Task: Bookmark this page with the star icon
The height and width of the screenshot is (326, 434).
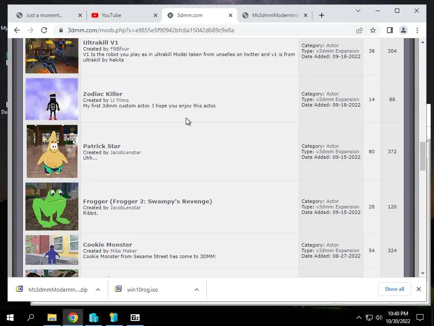Action: [x=373, y=30]
